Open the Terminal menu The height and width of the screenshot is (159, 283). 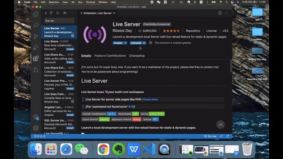coord(90,2)
